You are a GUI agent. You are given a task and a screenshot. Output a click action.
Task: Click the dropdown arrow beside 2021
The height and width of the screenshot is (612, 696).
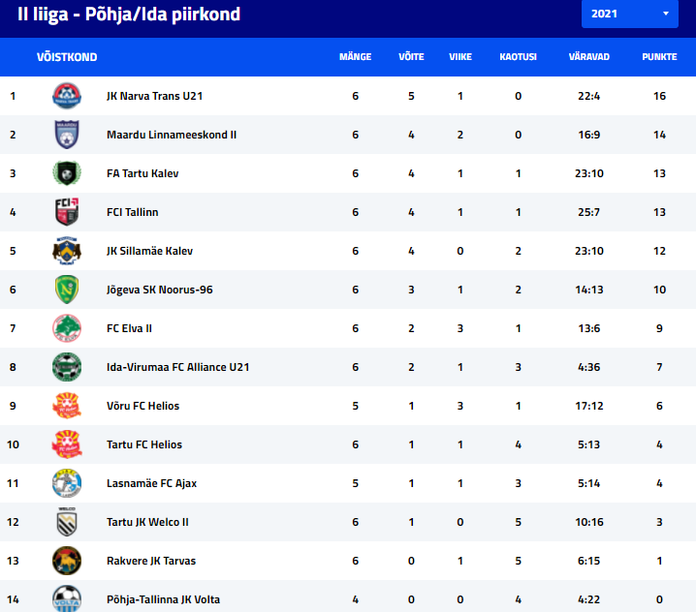665,14
